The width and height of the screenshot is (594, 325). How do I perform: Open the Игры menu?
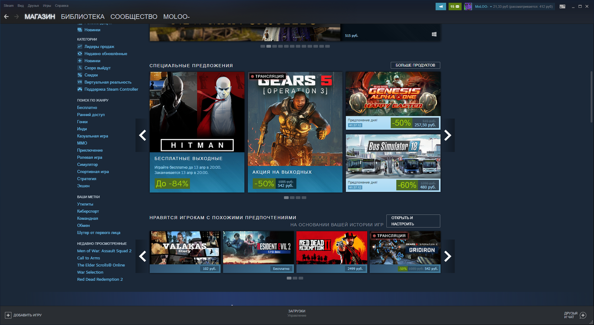47,5
